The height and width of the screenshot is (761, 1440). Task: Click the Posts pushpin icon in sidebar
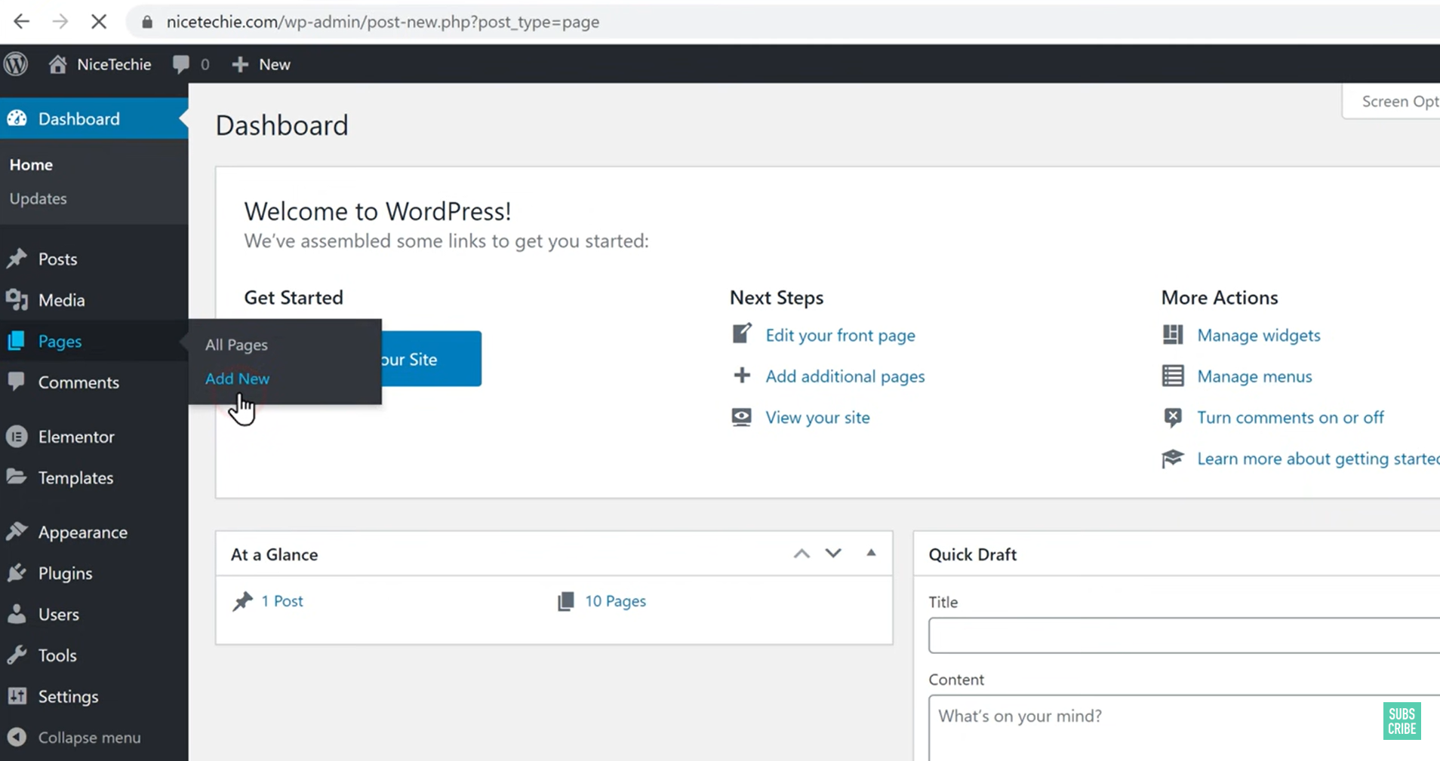pos(17,259)
